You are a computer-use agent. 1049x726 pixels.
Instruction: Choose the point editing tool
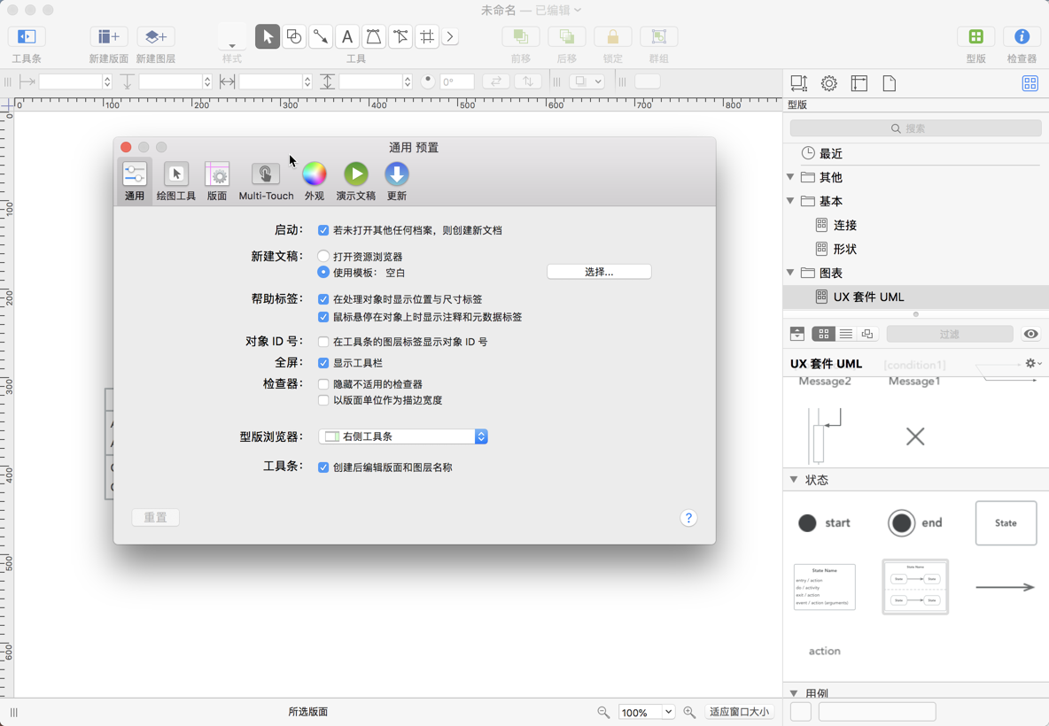click(x=400, y=36)
